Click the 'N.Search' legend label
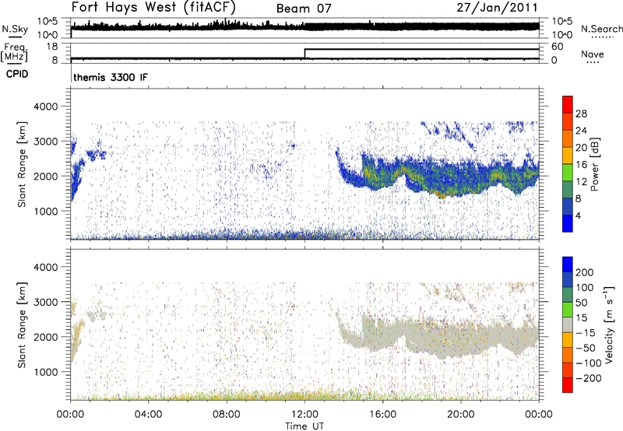The height and width of the screenshot is (431, 623). point(601,29)
